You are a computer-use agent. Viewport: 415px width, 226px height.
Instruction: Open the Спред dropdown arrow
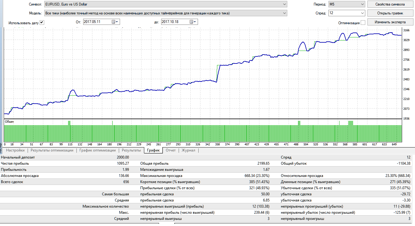click(362, 13)
